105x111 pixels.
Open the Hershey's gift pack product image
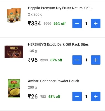(14, 52)
